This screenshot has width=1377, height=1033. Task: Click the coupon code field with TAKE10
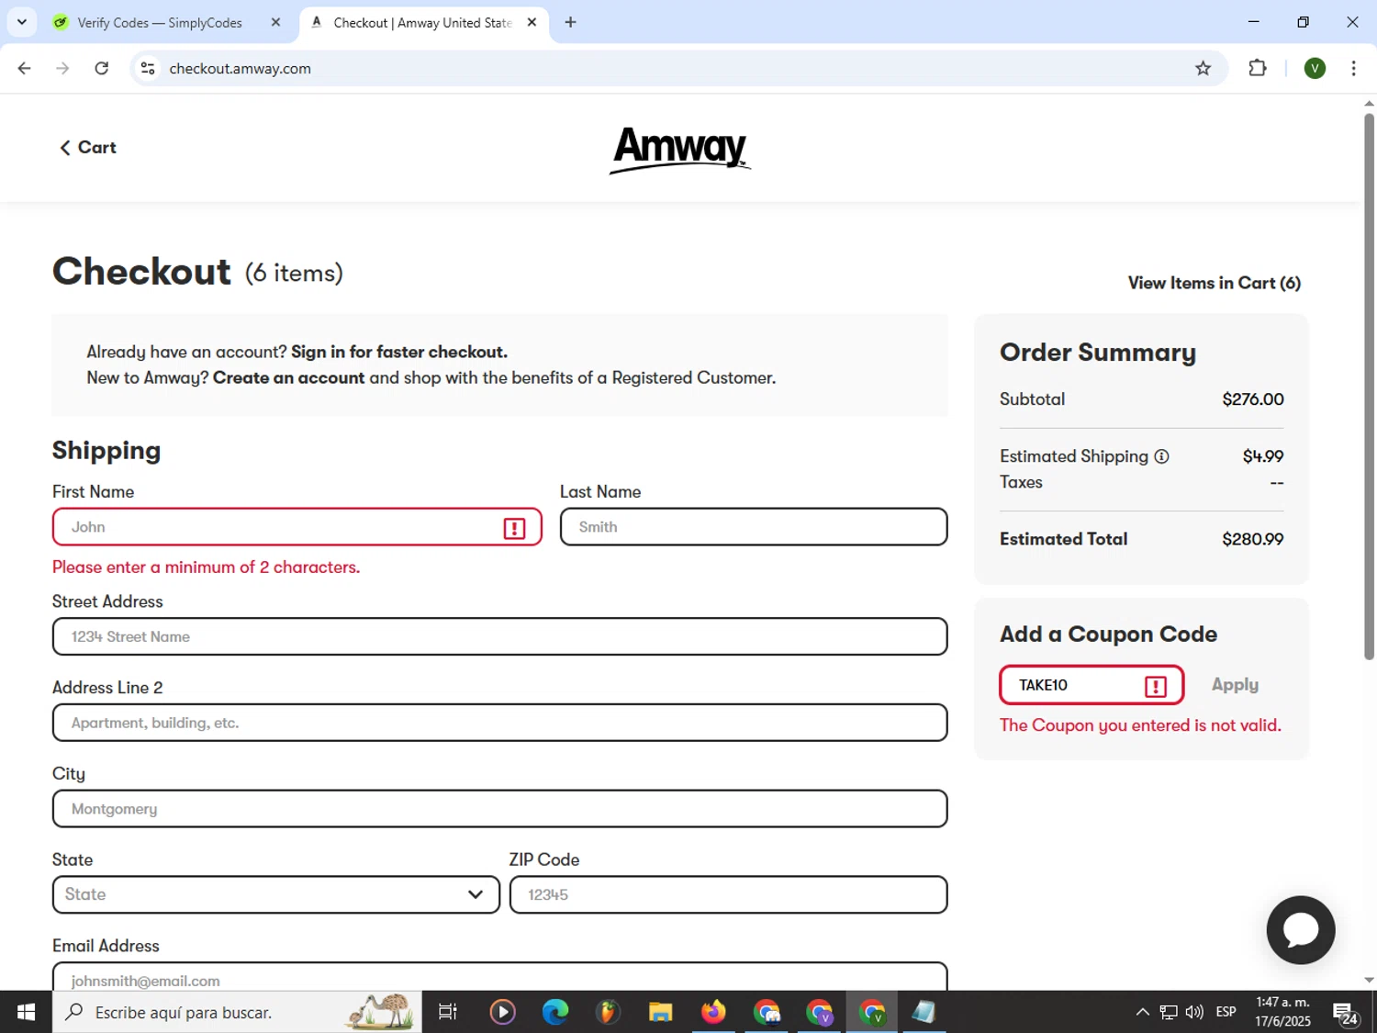tap(1092, 685)
